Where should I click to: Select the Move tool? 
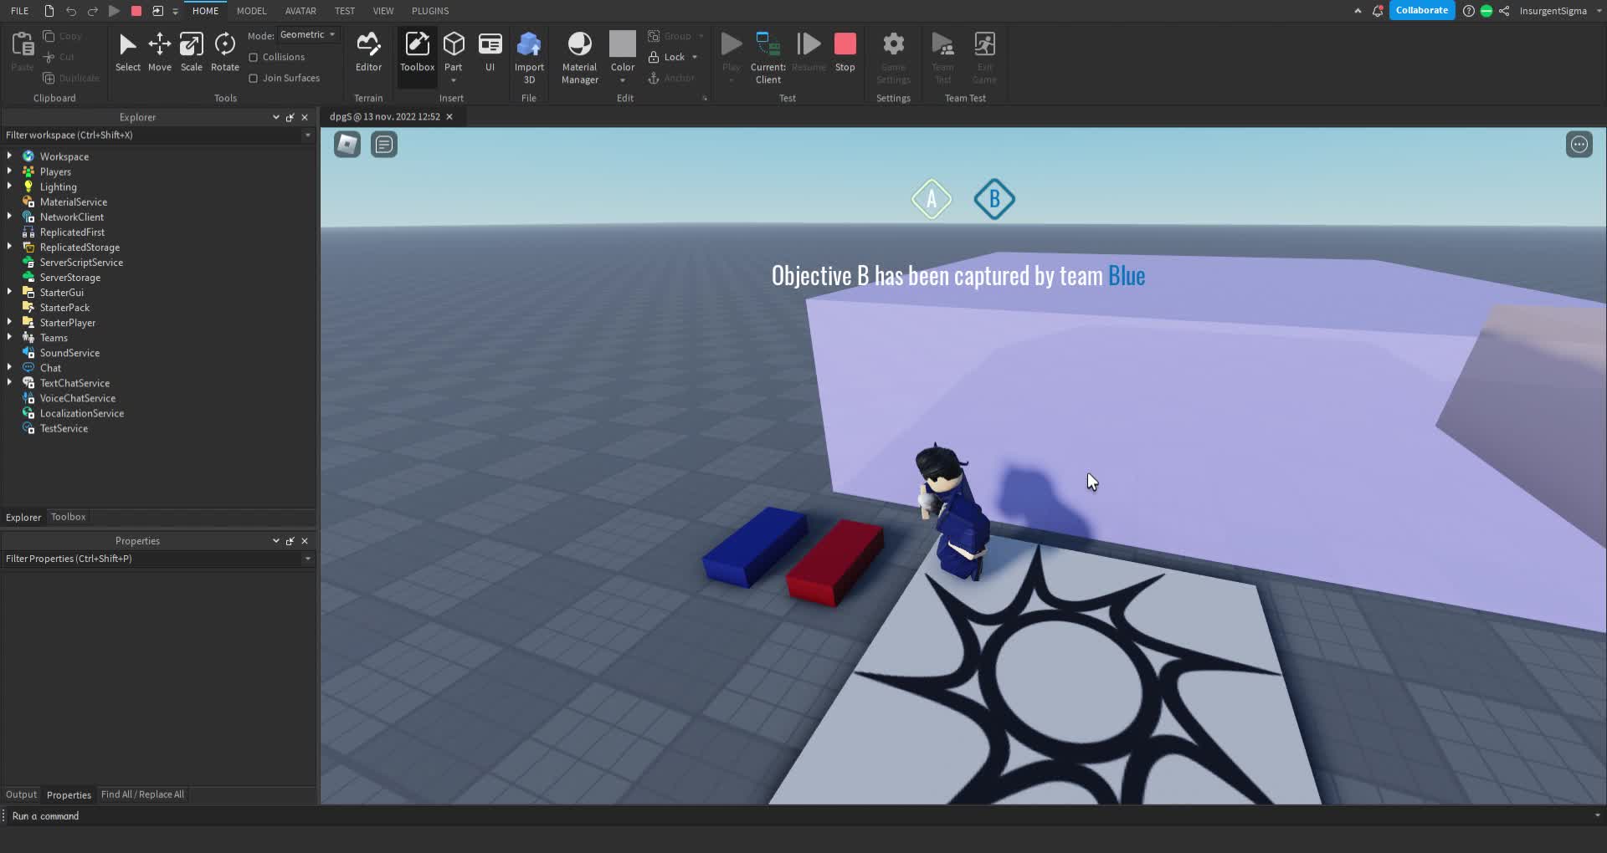click(159, 50)
